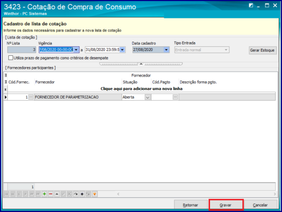Sort by Fornecedor column header
The height and width of the screenshot is (212, 282).
pyautogui.click(x=78, y=82)
